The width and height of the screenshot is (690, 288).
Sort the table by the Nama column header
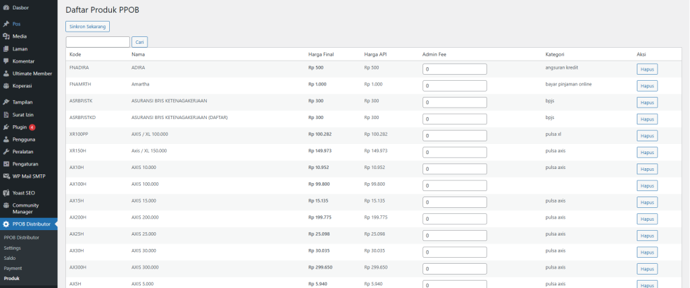tap(138, 54)
